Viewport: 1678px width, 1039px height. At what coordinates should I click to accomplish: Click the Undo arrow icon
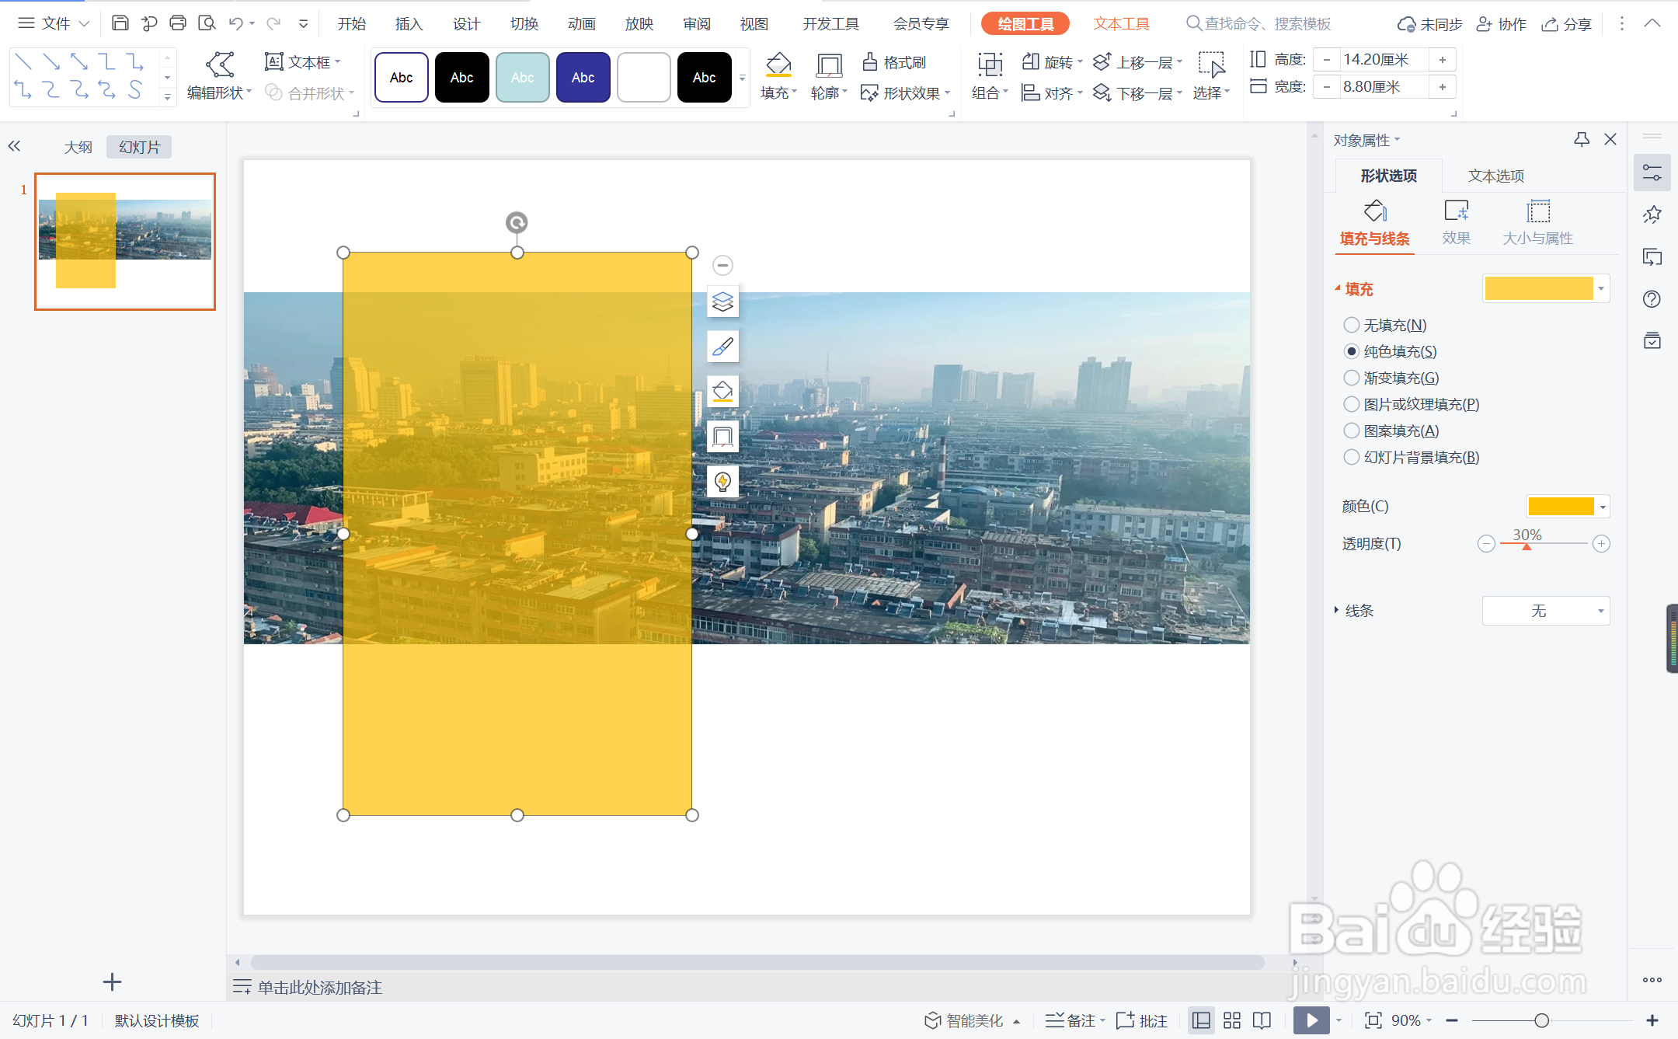[236, 23]
